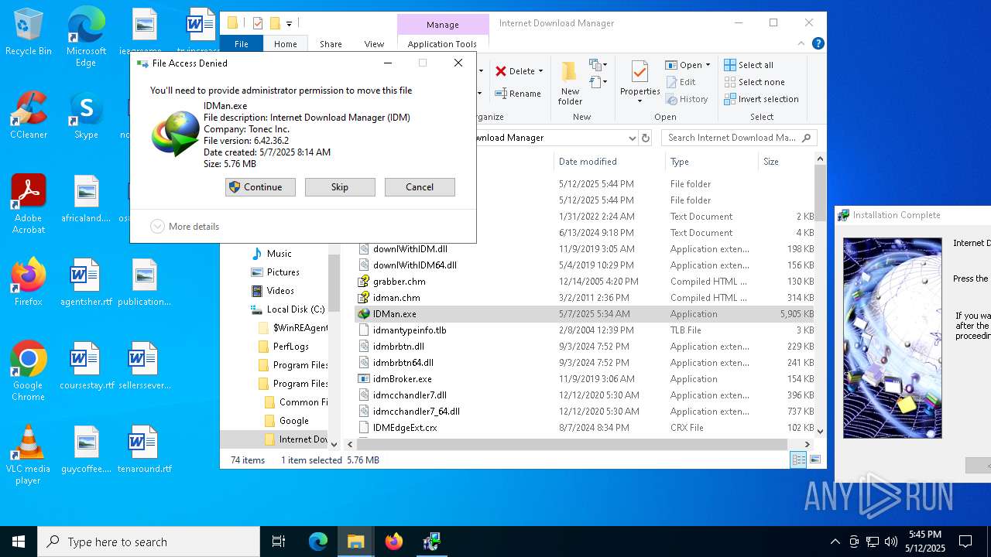Click Cancel in File Access Denied dialog
991x557 pixels.
coord(420,187)
